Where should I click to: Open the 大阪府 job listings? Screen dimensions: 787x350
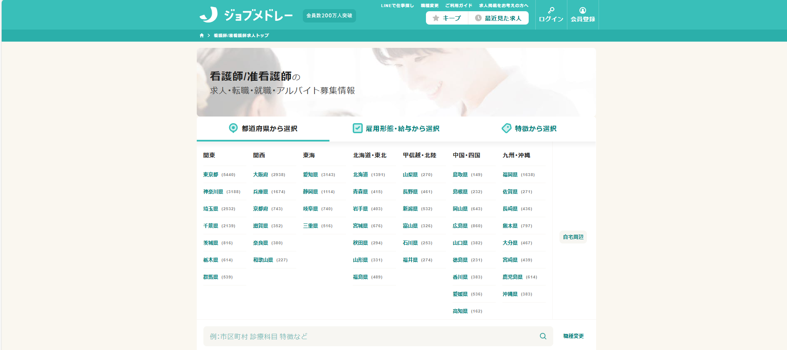coord(260,175)
